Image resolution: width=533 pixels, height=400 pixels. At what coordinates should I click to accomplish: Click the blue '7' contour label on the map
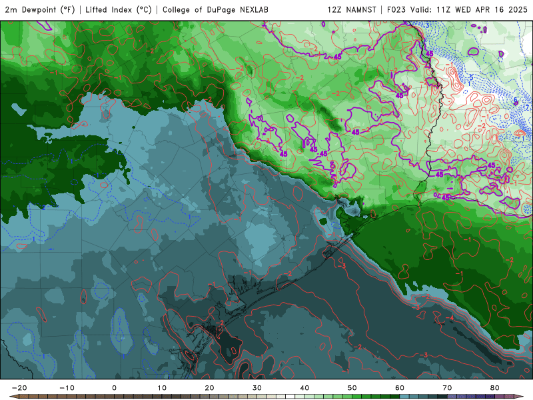(x=527, y=108)
